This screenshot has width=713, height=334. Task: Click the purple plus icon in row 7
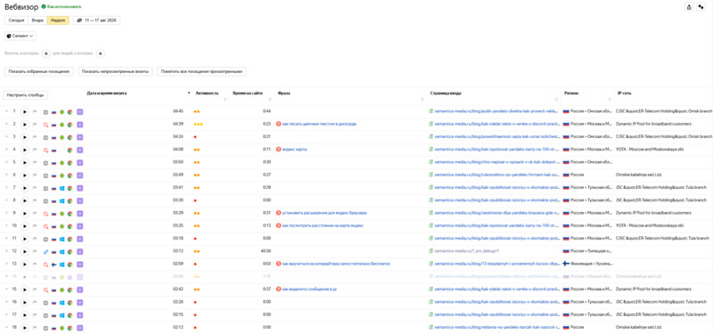[x=79, y=188]
